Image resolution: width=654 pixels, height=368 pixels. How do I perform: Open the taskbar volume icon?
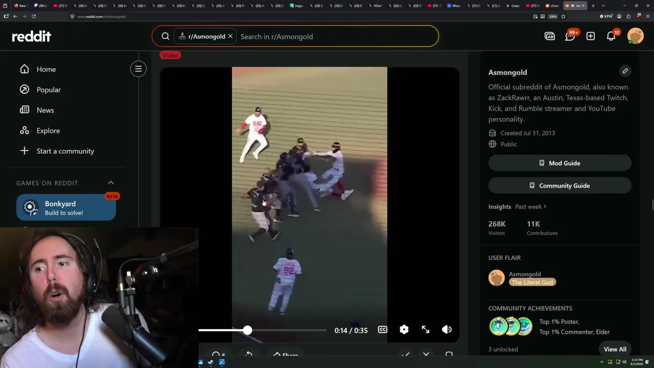point(624,362)
